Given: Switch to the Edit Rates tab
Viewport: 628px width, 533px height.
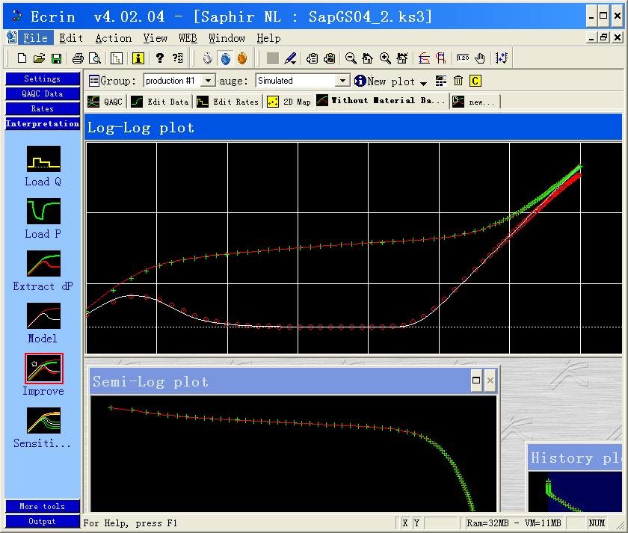Looking at the screenshot, I should tap(228, 102).
